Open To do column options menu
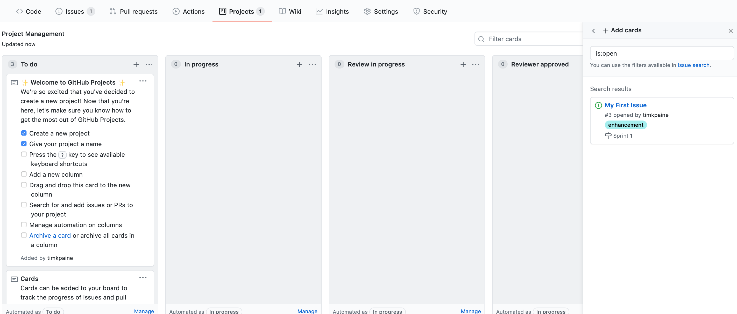 tap(149, 64)
